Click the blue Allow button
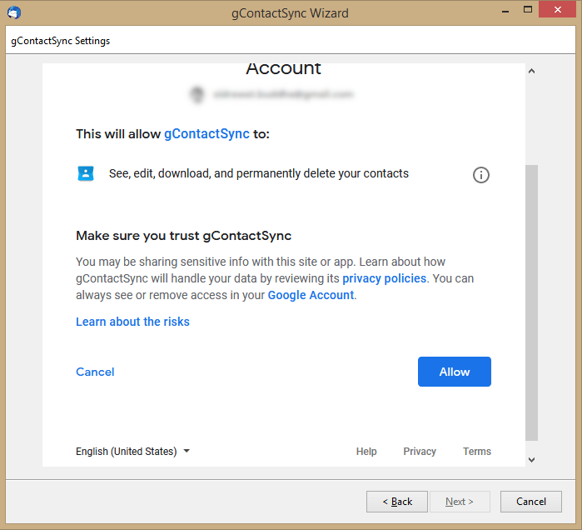 pos(455,372)
